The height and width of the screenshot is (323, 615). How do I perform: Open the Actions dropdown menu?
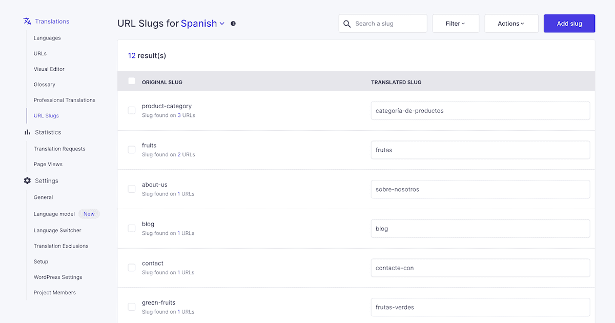511,24
